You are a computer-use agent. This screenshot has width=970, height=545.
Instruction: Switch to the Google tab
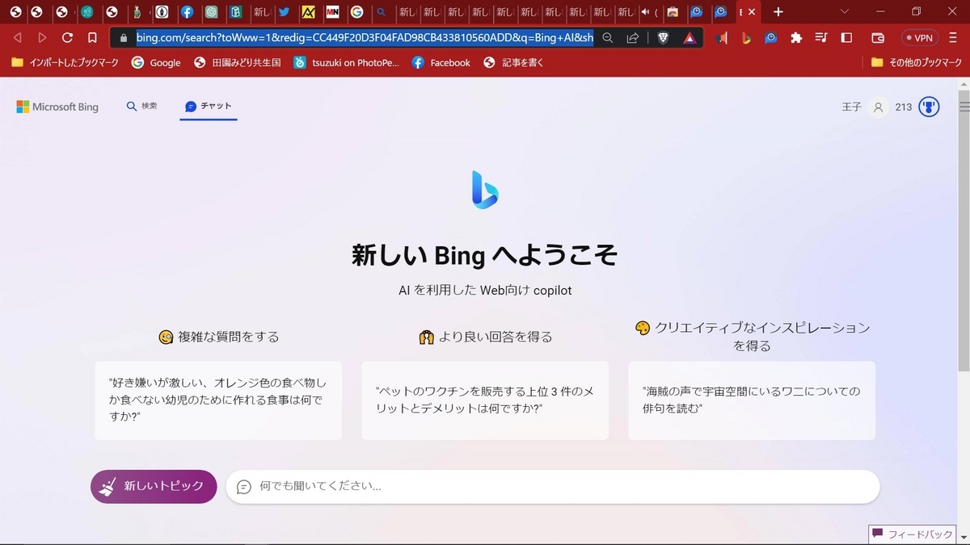(x=356, y=12)
